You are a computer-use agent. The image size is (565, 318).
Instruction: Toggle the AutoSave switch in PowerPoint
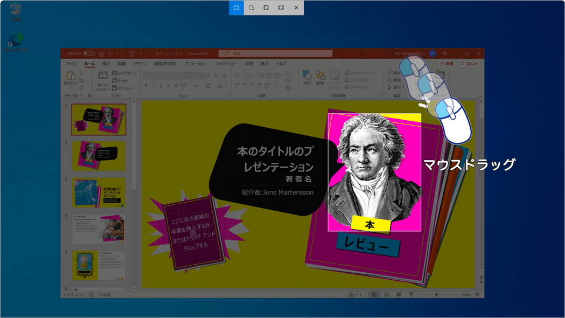point(89,53)
